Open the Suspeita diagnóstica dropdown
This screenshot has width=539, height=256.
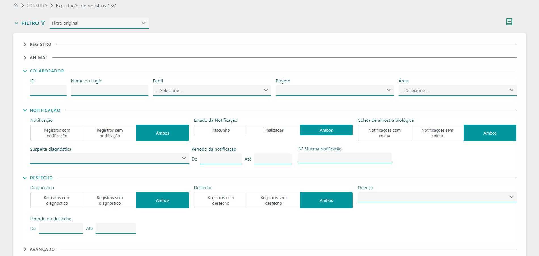[x=110, y=158]
